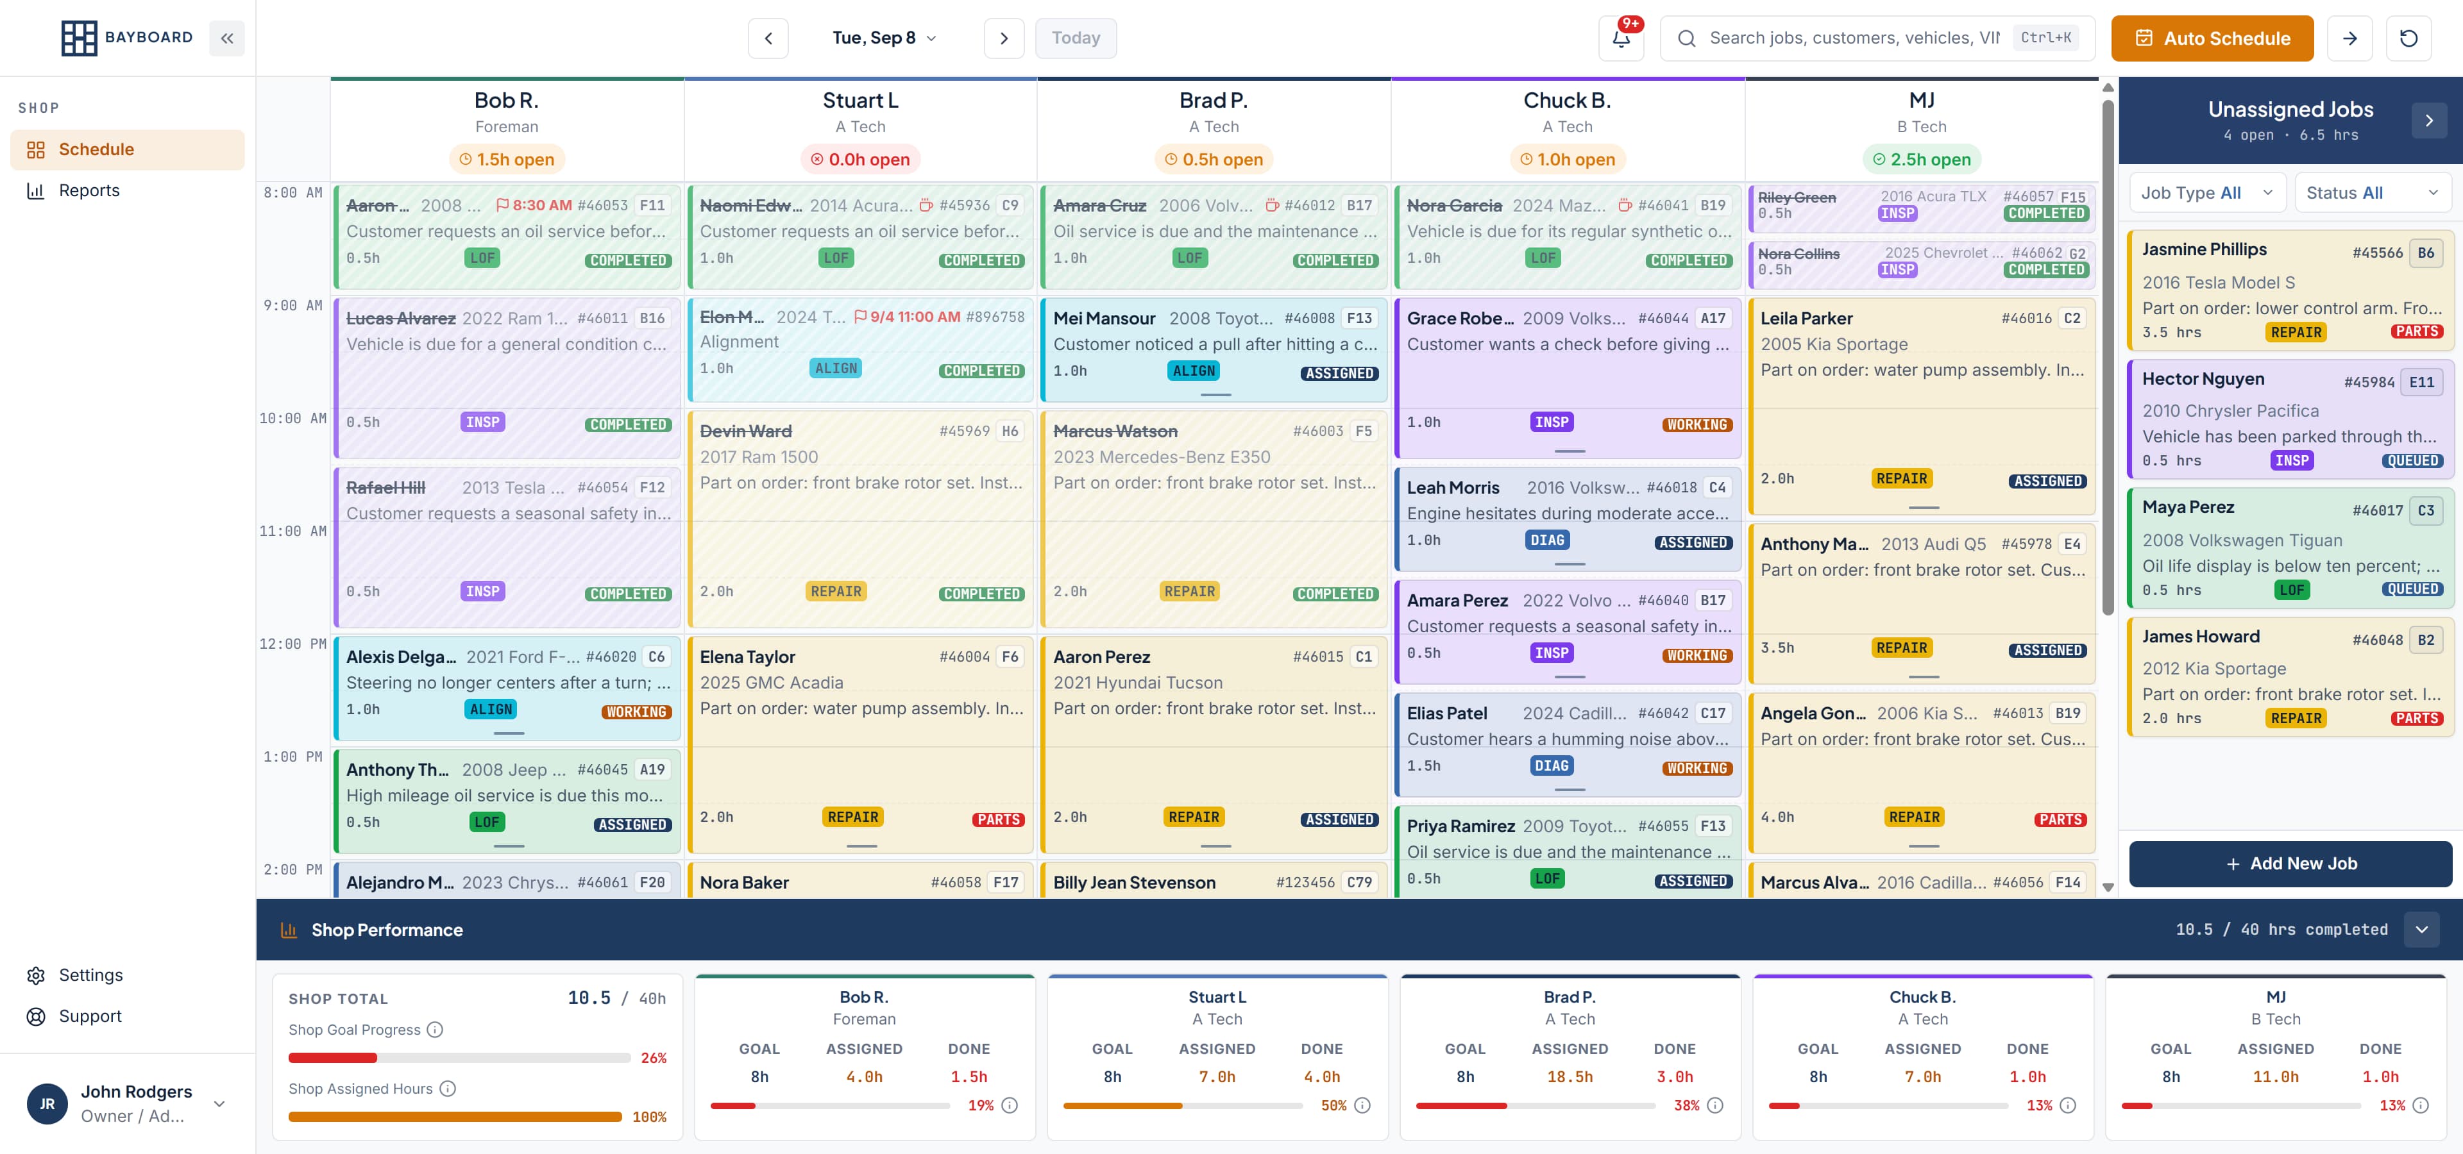Open Aaron Perez Hyundai Tucson job
Screen dimensions: 2463x1154
point(1214,744)
